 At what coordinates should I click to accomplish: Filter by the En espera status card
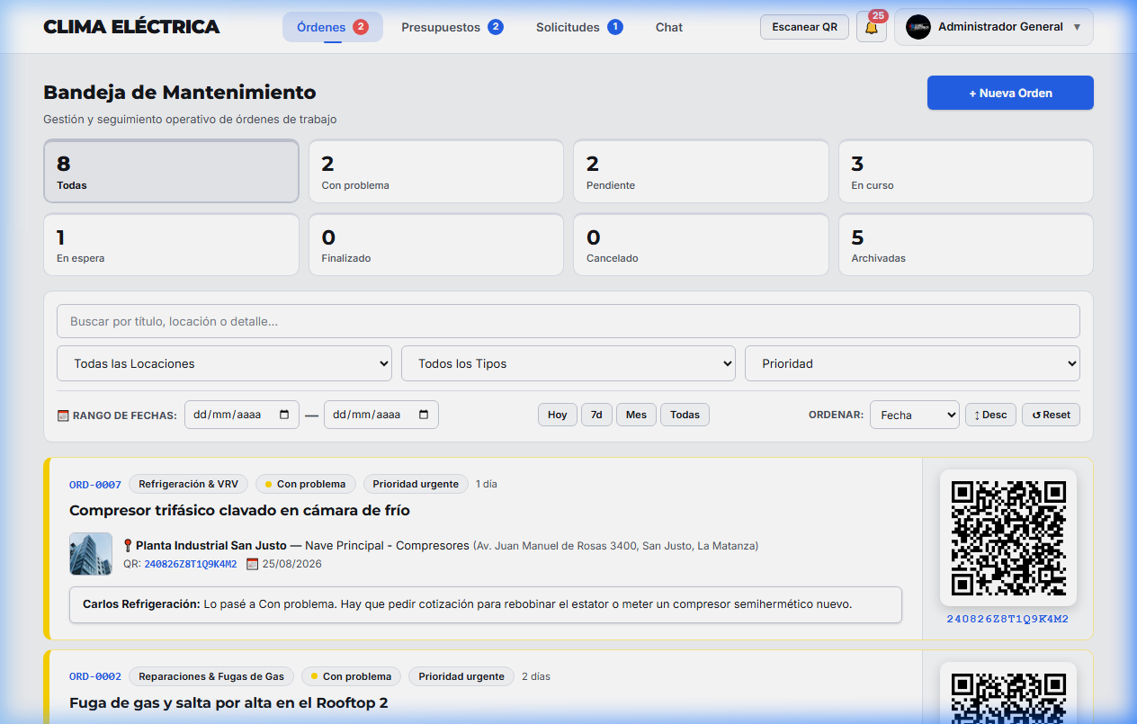tap(171, 245)
